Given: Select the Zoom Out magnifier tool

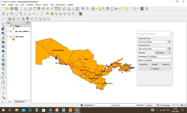Looking at the screenshot, I should coord(47,9).
